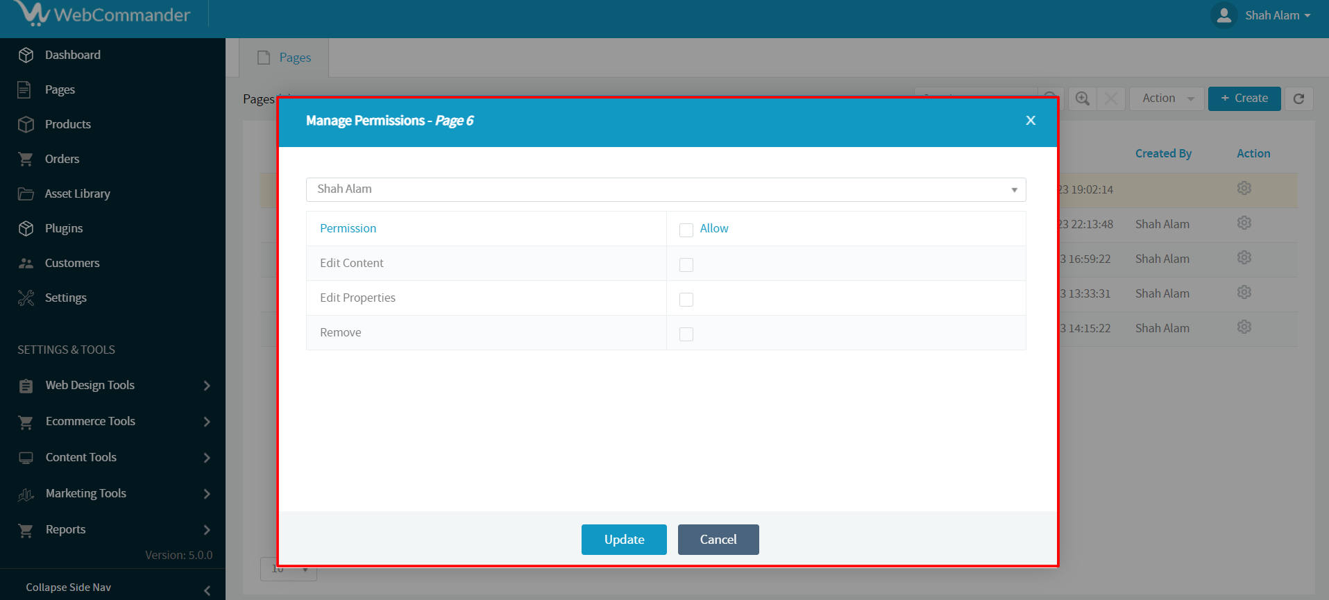
Task: Go to Products menu item
Action: coord(68,124)
